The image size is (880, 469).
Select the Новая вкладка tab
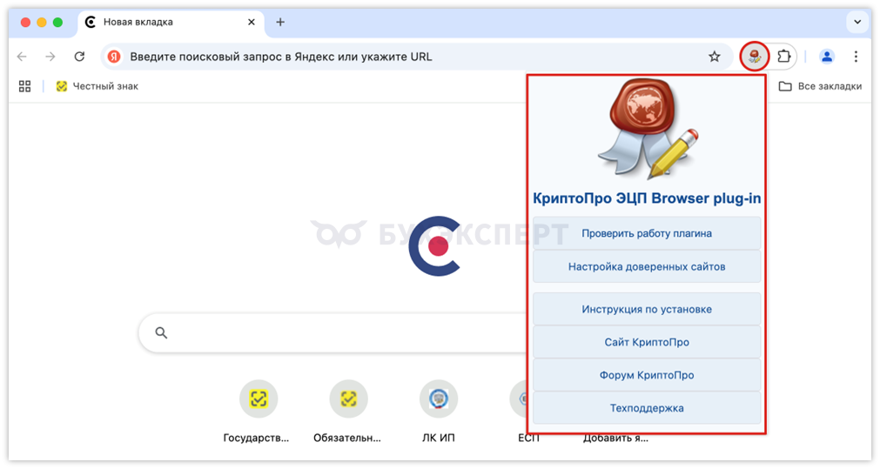point(171,23)
